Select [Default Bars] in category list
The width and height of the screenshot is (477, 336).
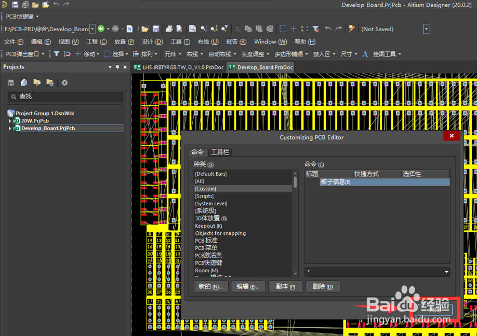pos(243,174)
